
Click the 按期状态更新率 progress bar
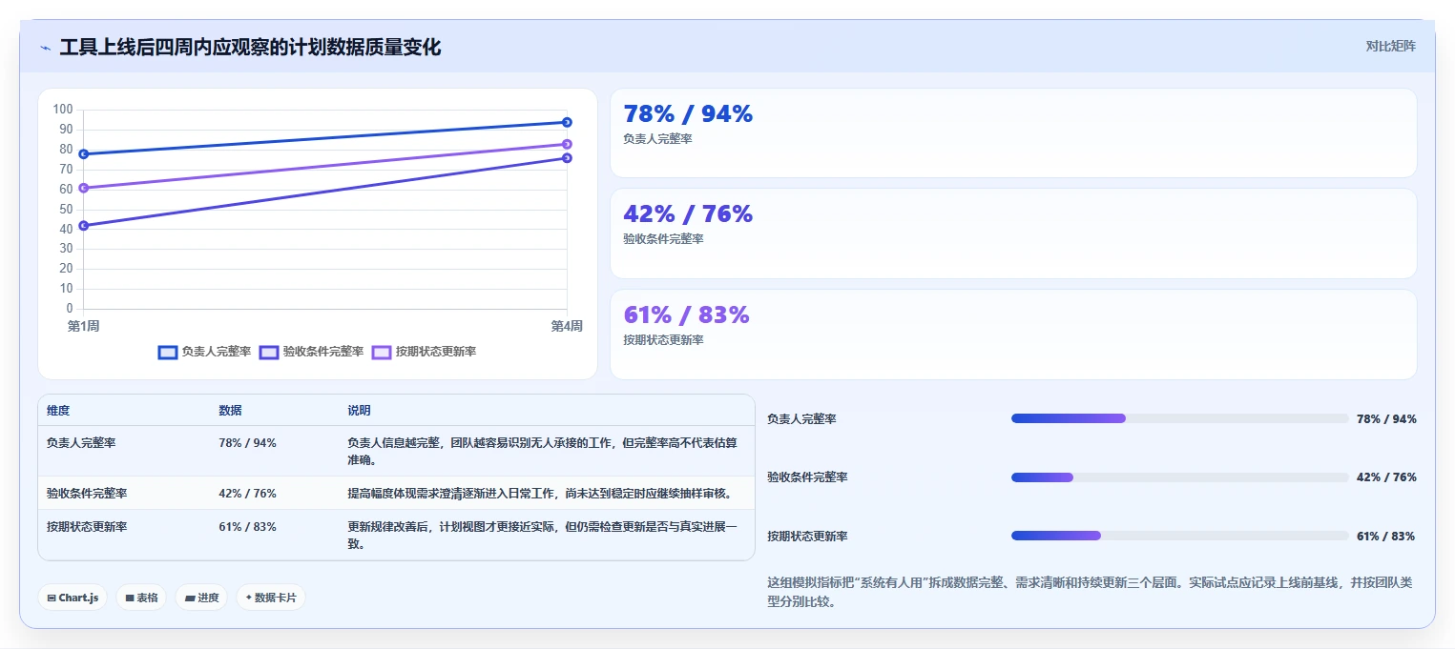point(1179,536)
